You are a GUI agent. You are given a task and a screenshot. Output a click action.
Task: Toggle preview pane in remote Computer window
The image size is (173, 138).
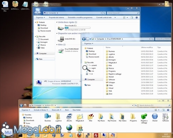(132, 17)
